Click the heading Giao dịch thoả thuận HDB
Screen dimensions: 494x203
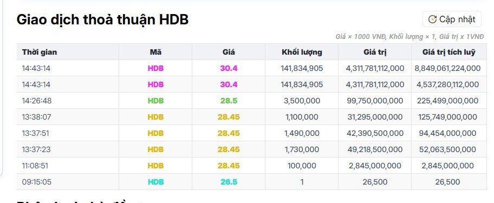[102, 19]
